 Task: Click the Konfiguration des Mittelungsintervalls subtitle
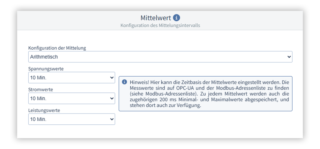coord(160,25)
